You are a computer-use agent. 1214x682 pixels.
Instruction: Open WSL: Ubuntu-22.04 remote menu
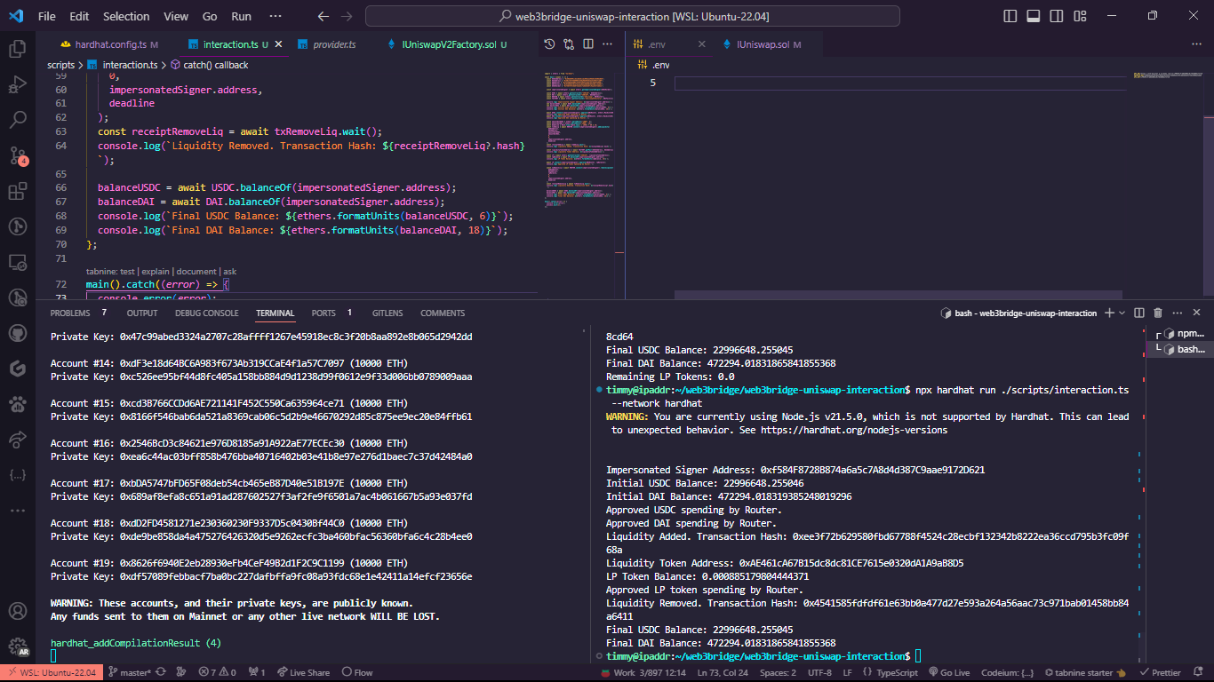[x=51, y=672]
